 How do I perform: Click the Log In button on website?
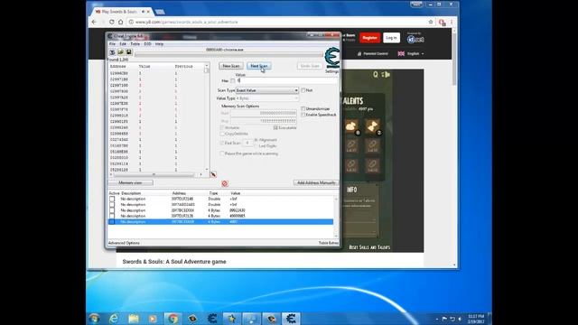pos(391,38)
